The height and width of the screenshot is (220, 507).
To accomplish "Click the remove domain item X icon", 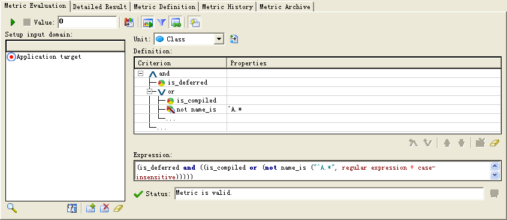I will pyautogui.click(x=104, y=208).
